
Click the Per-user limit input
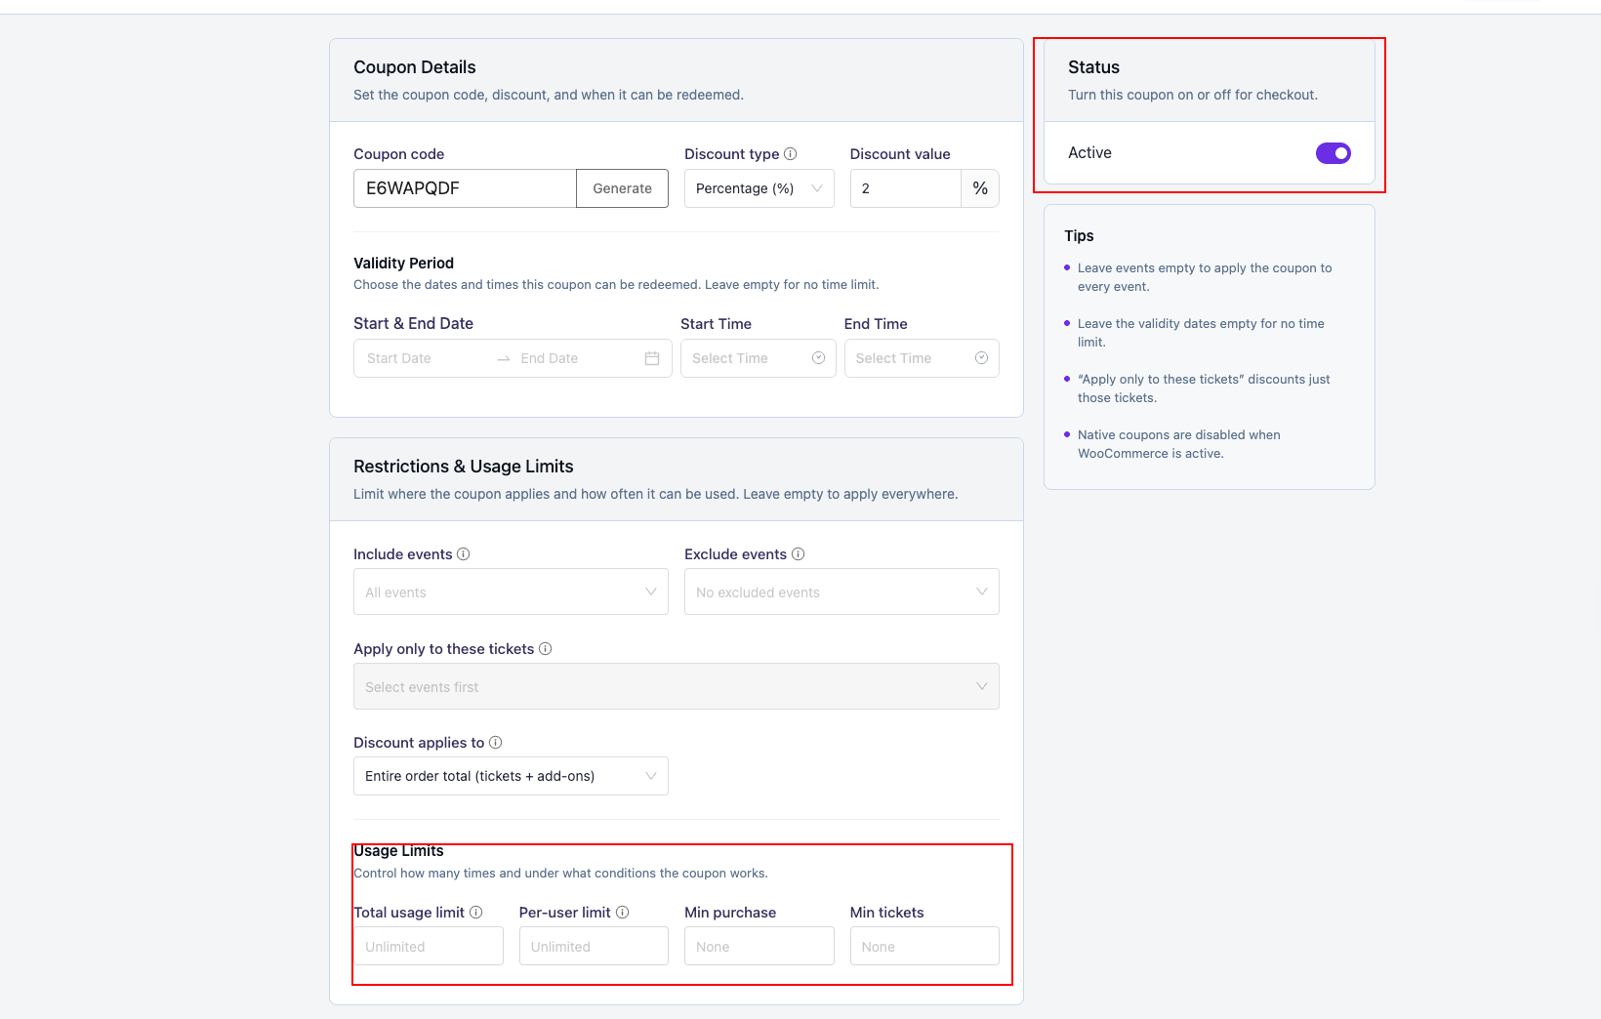coord(594,946)
